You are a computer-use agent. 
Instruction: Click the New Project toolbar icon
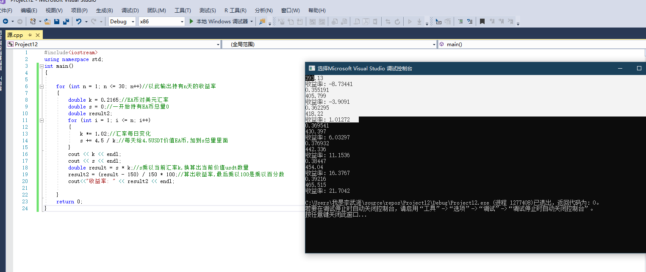pos(33,21)
